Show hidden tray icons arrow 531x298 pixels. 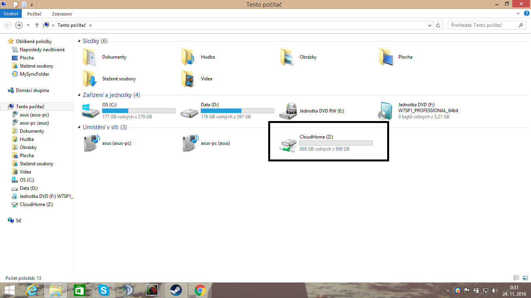click(448, 290)
